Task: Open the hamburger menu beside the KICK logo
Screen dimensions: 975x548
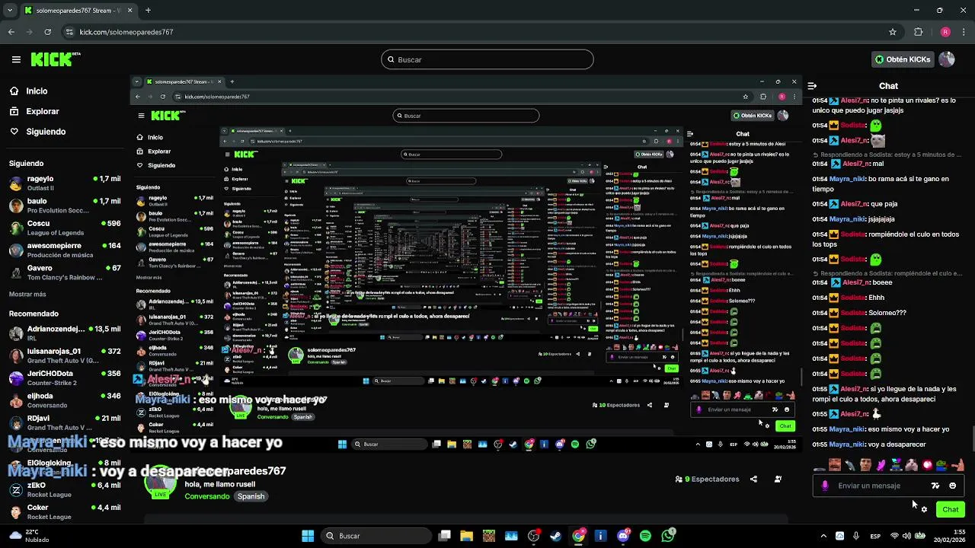Action: tap(16, 59)
